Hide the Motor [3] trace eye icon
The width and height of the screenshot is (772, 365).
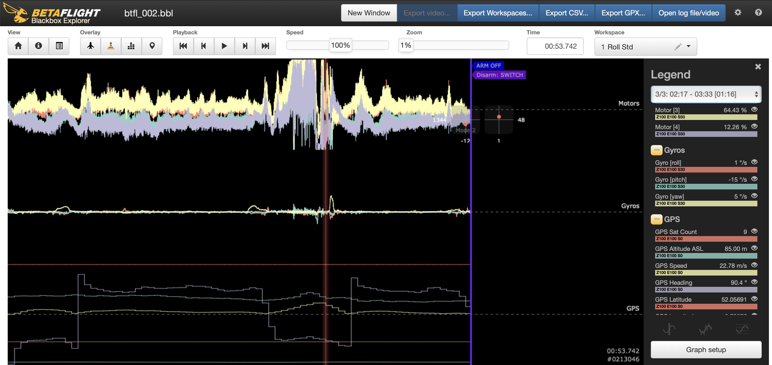(x=754, y=109)
